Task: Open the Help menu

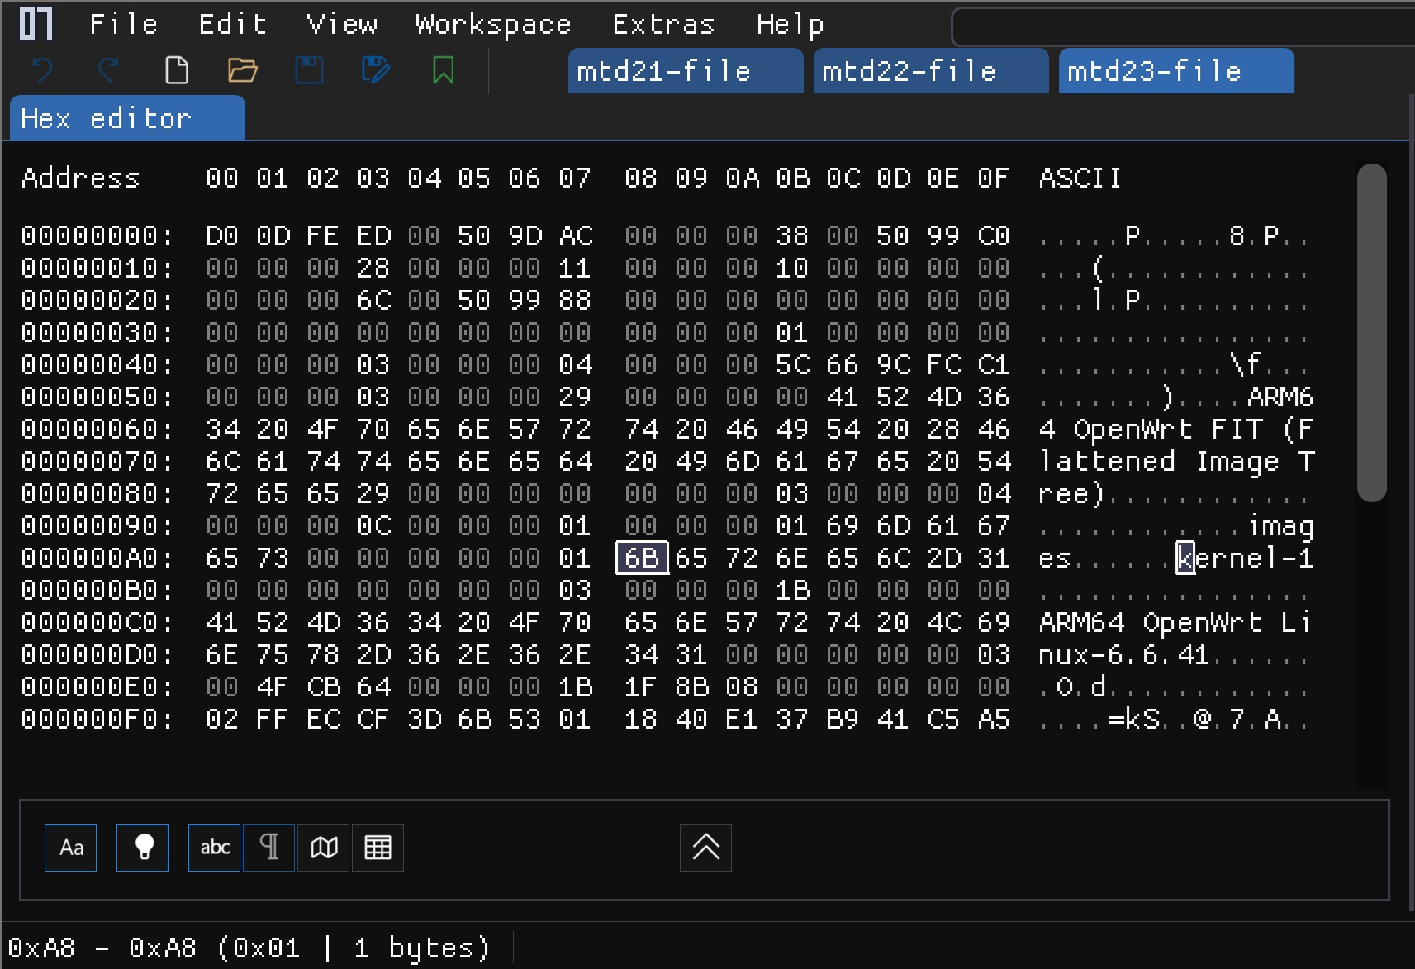Action: (x=791, y=25)
